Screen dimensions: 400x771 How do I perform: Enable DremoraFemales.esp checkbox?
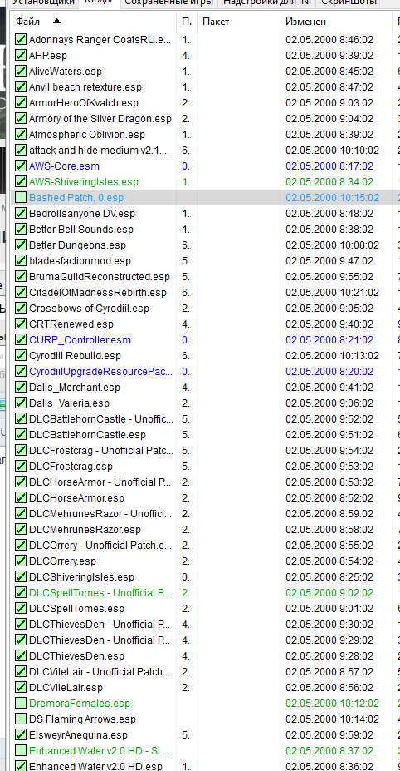(21, 703)
